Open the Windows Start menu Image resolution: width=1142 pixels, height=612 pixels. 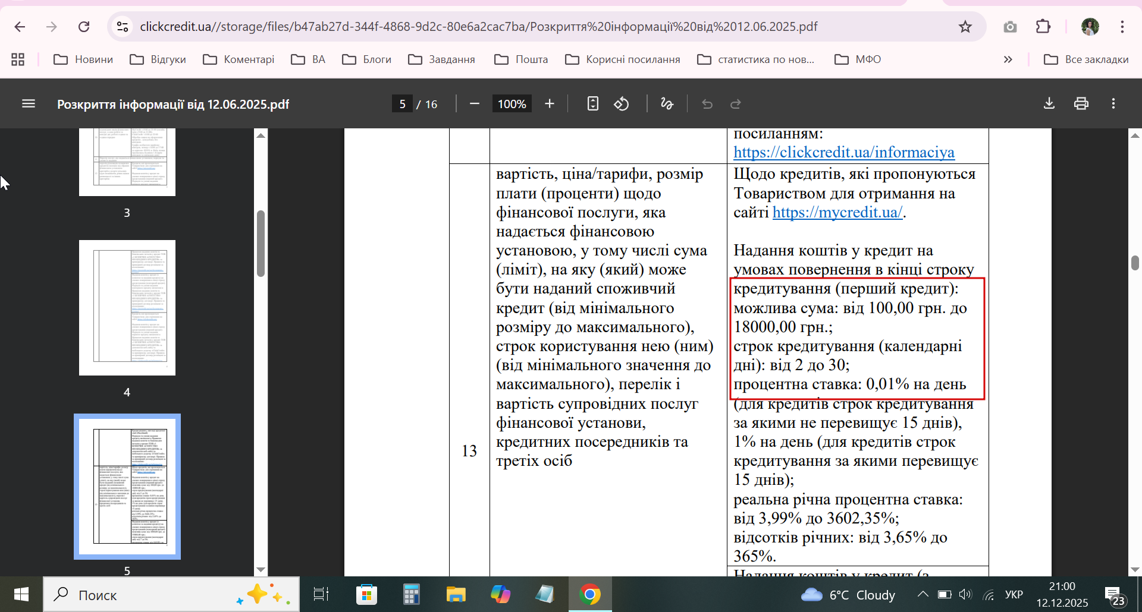click(21, 594)
